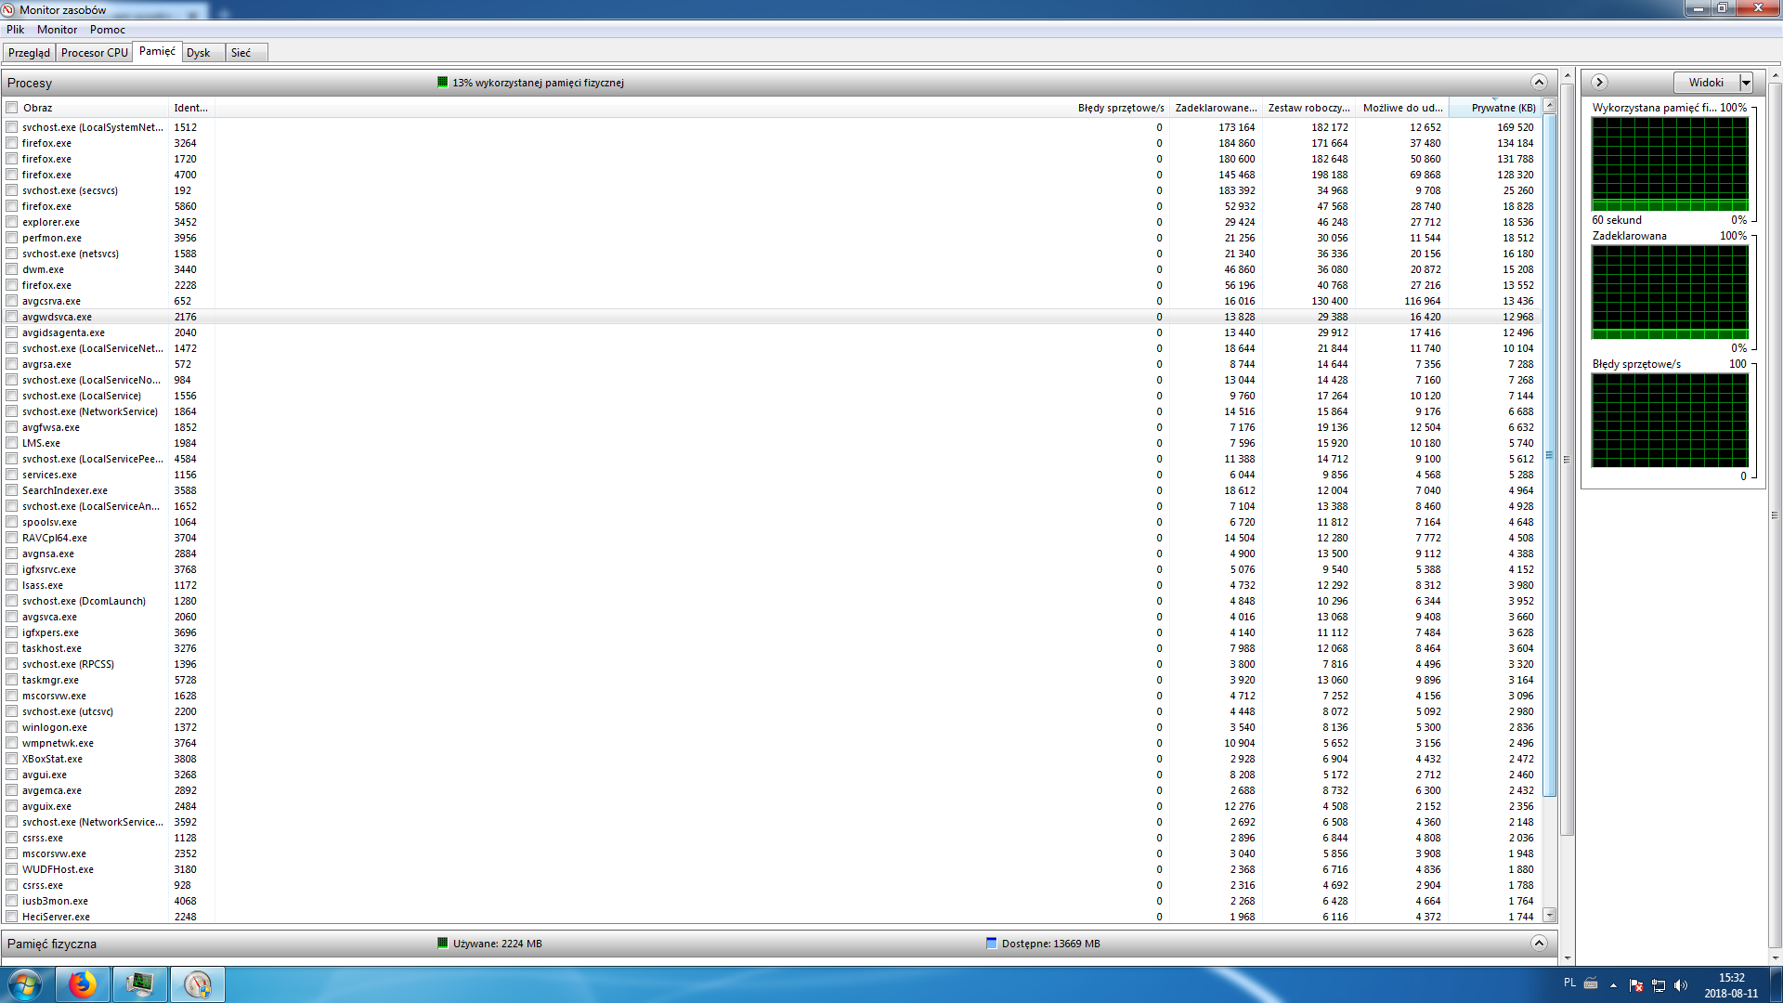
Task: Select the wmpnetwk.exe row
Action: click(x=772, y=743)
